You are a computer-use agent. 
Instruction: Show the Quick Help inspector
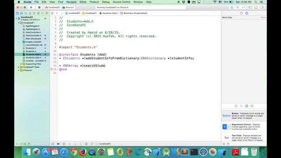coord(247,13)
